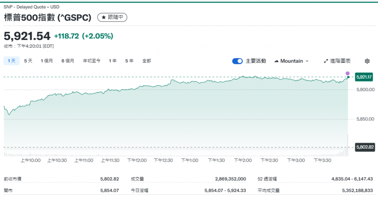The image size is (378, 199).
Task: Toggle the 主要活動 switch
Action: click(x=237, y=61)
